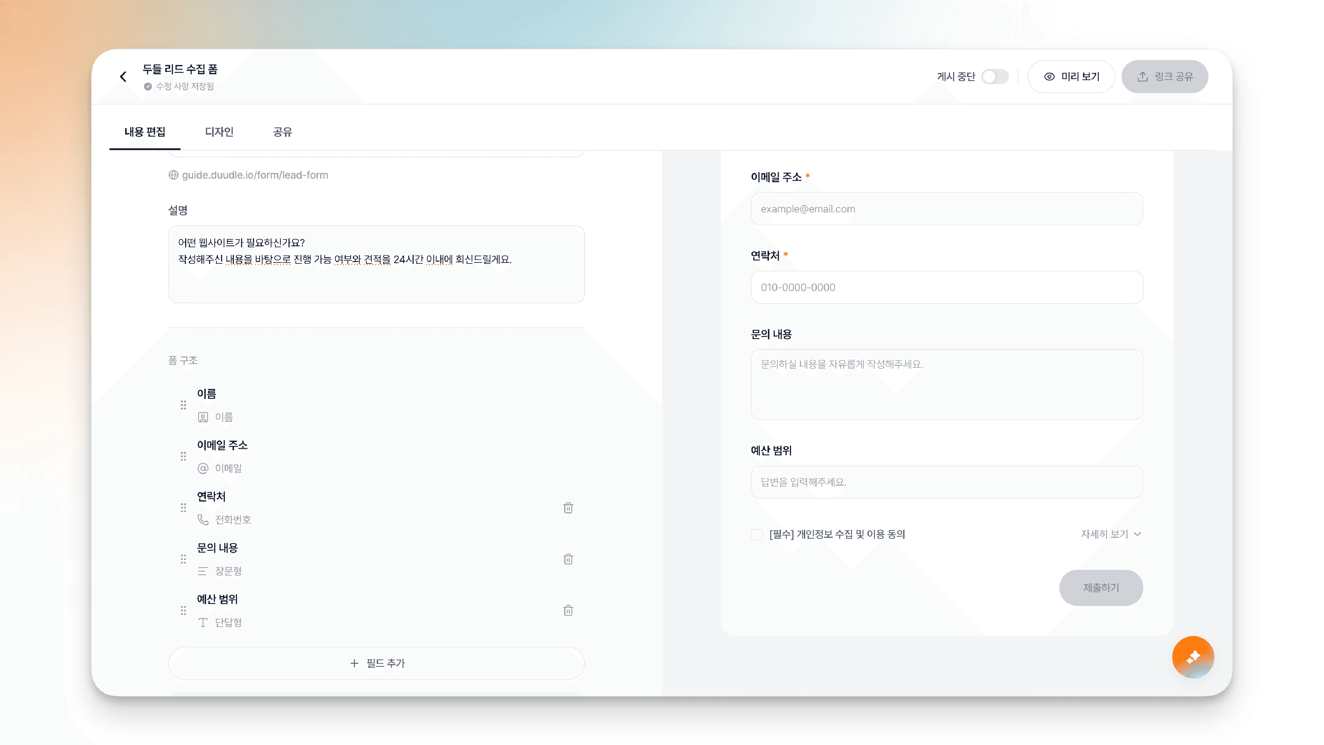Switch to the 내용 편집 tab
The image size is (1324, 745).
pyautogui.click(x=145, y=132)
